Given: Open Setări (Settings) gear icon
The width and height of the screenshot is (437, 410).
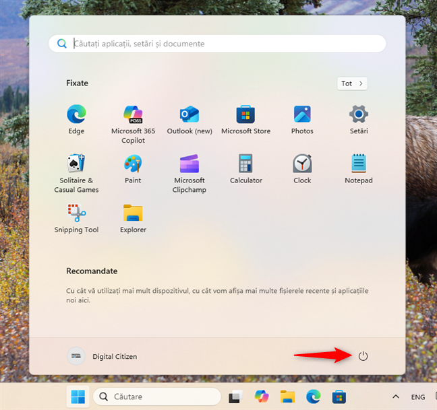Looking at the screenshot, I should pos(359,120).
